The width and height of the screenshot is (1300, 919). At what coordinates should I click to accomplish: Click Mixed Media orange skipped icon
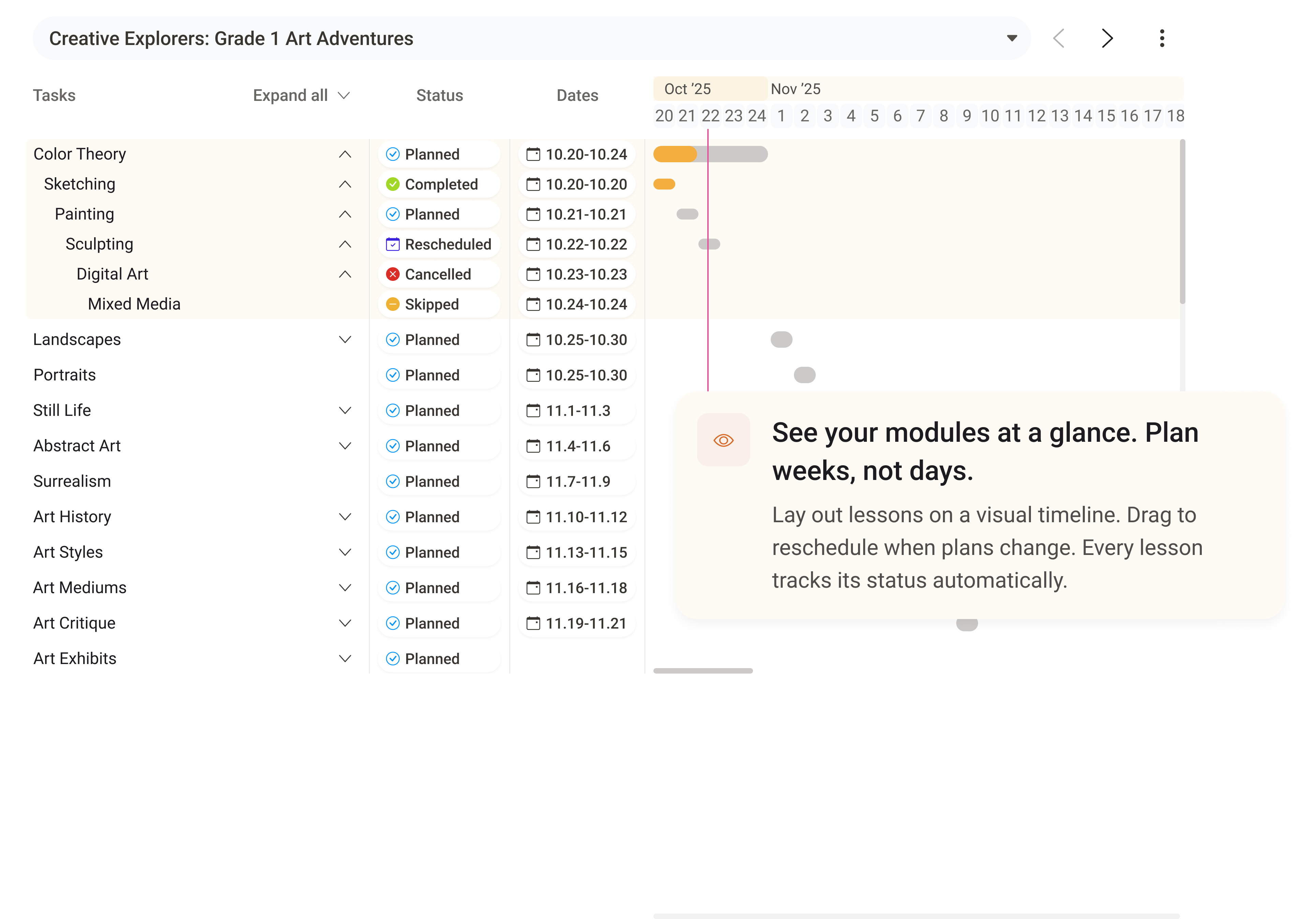click(x=393, y=304)
